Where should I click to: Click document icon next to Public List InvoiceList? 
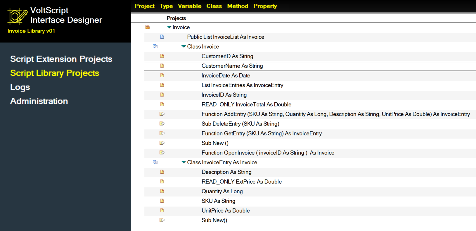pyautogui.click(x=162, y=37)
